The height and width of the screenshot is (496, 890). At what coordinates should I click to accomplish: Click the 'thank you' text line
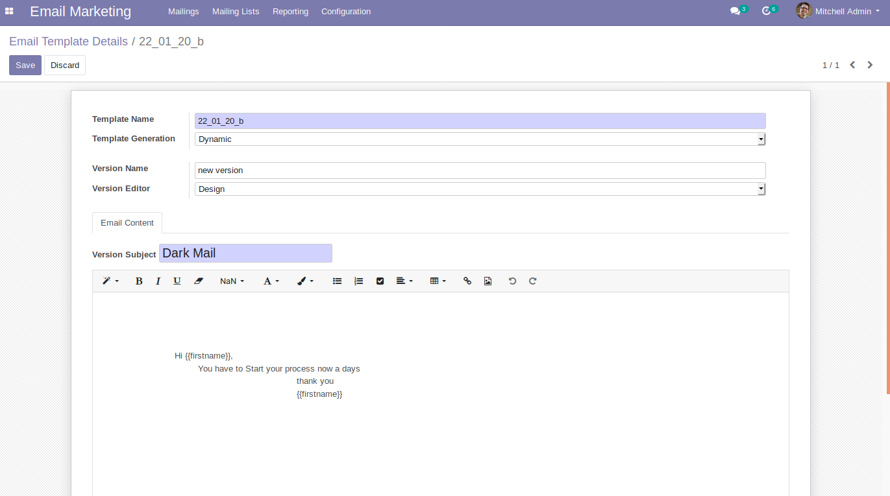pyautogui.click(x=315, y=381)
